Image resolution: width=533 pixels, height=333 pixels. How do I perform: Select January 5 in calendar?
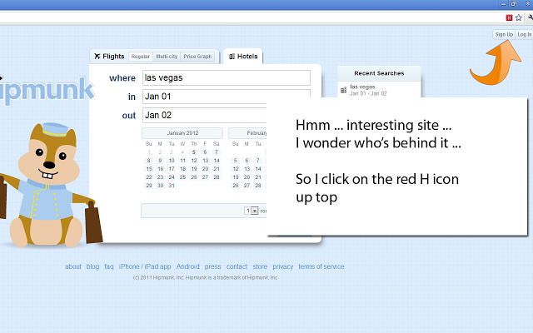(x=194, y=152)
